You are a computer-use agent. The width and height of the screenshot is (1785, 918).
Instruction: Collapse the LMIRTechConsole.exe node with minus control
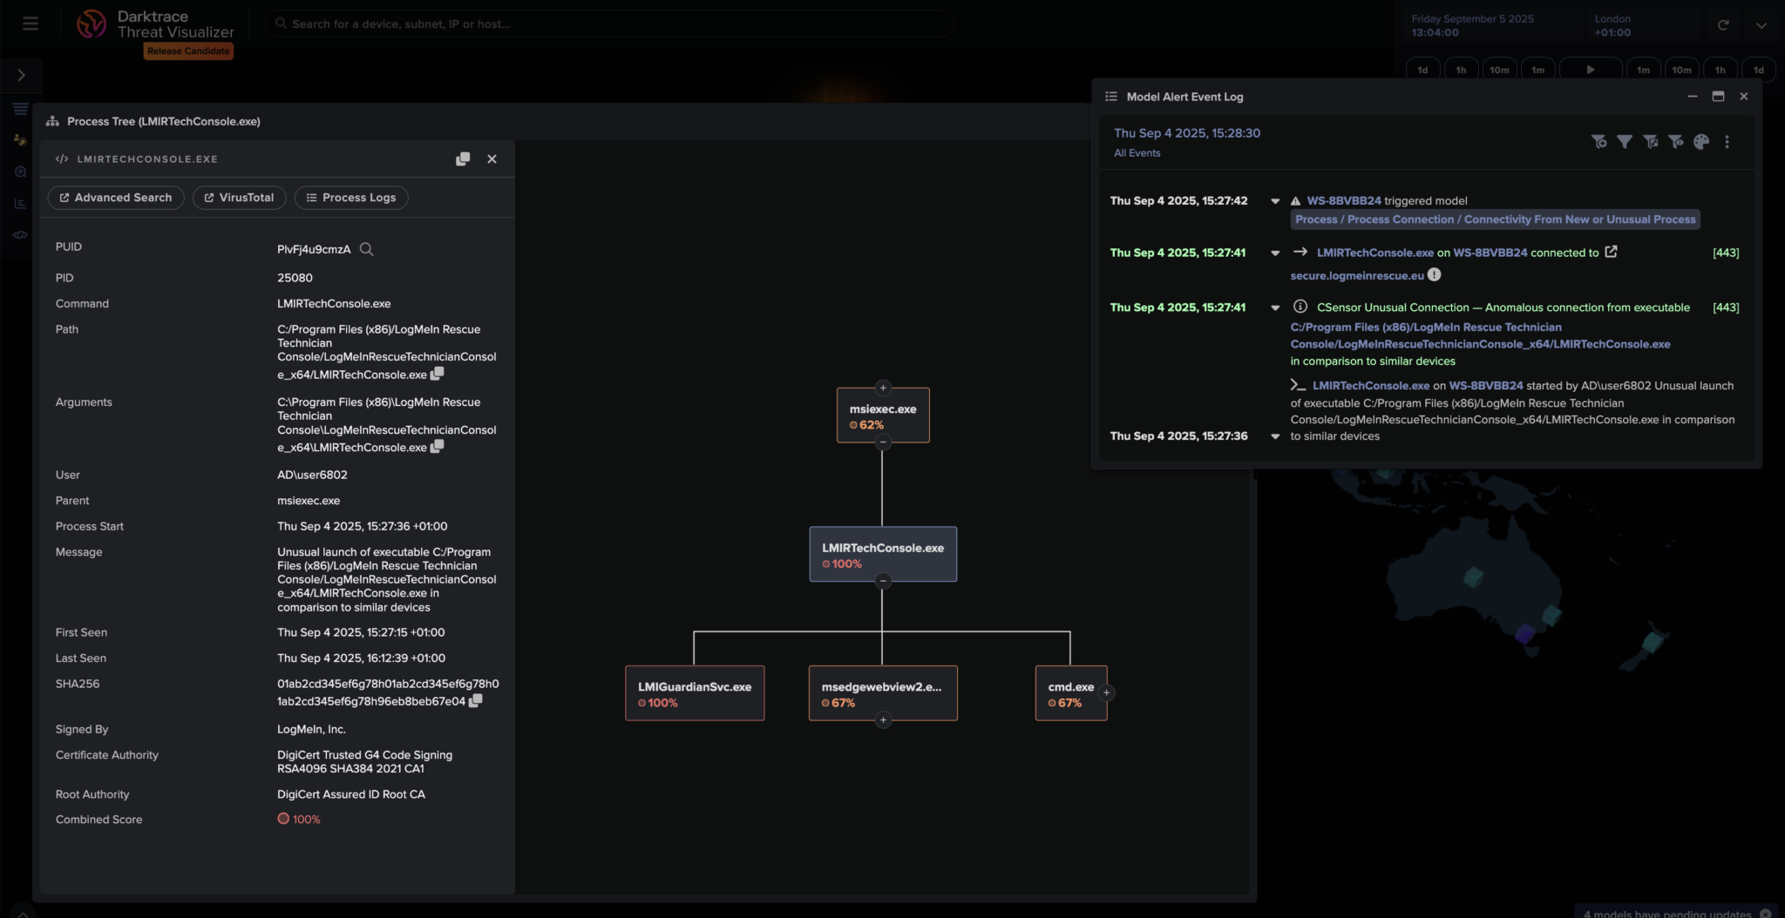(883, 579)
